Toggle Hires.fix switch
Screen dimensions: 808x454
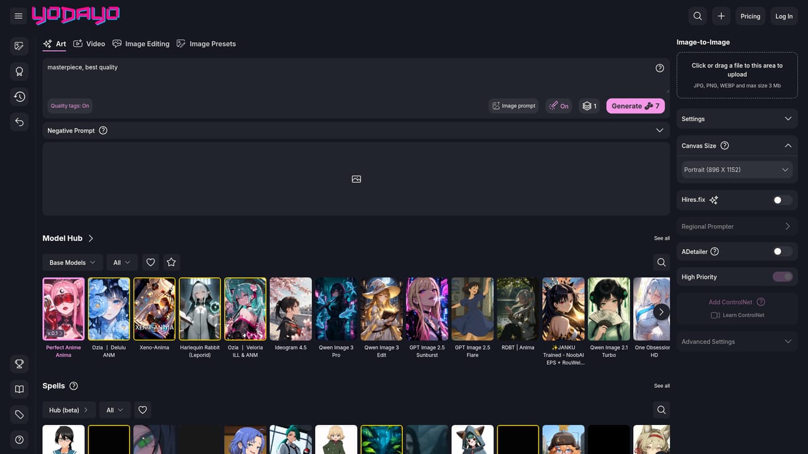783,200
